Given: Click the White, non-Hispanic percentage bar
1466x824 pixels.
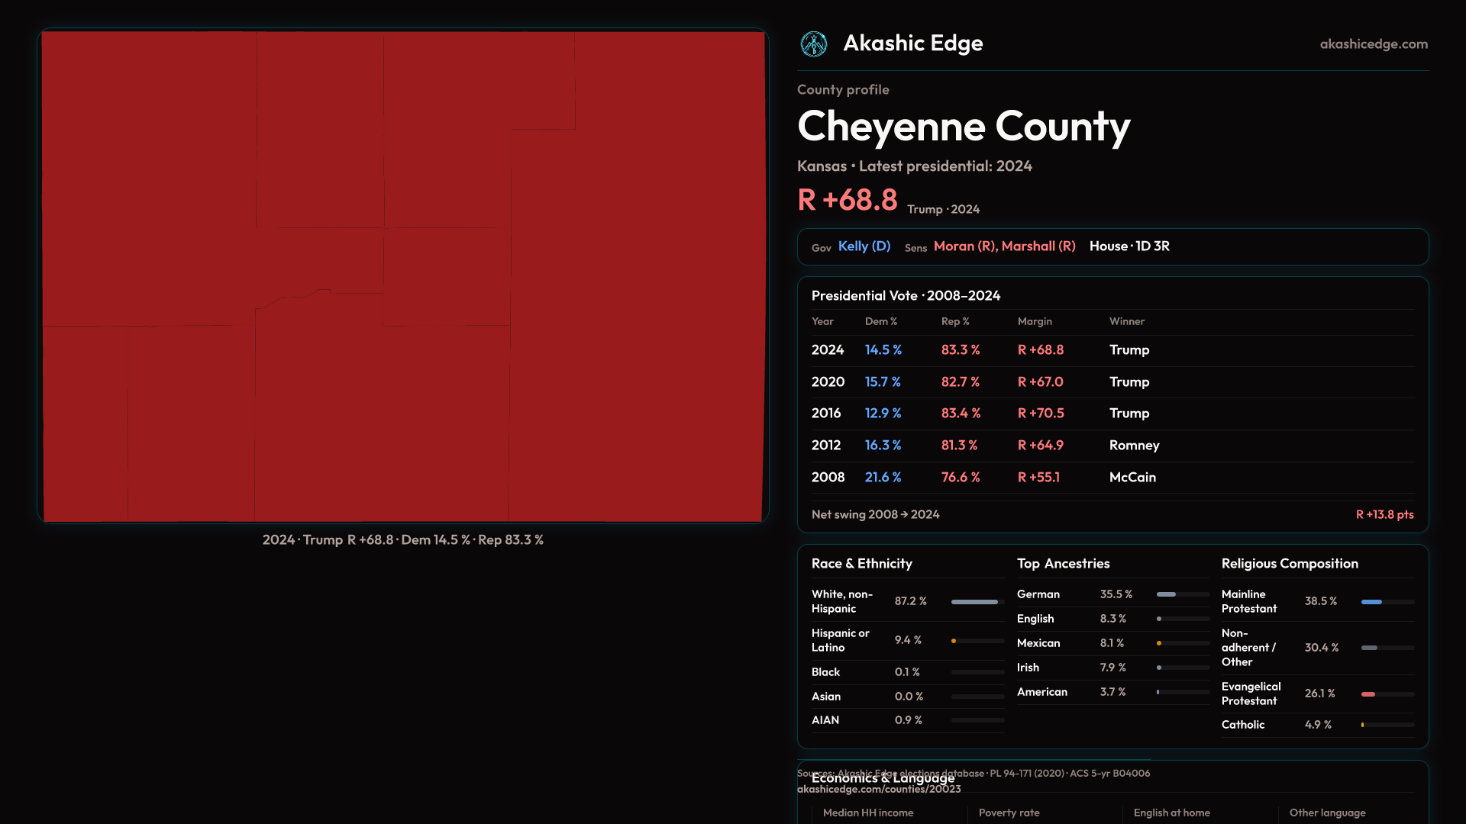Looking at the screenshot, I should (974, 602).
